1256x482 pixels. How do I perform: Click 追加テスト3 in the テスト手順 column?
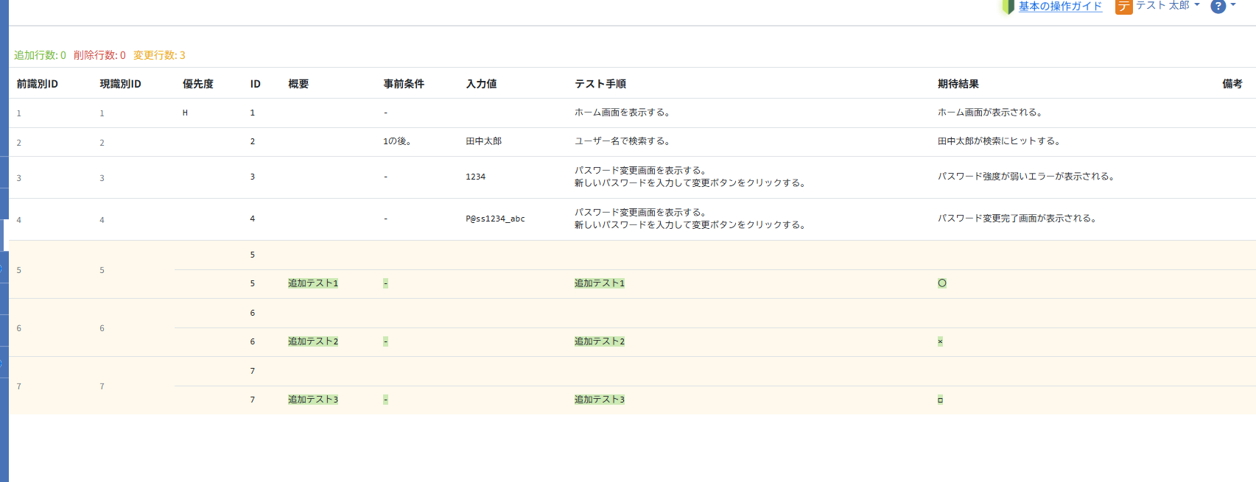pos(600,400)
